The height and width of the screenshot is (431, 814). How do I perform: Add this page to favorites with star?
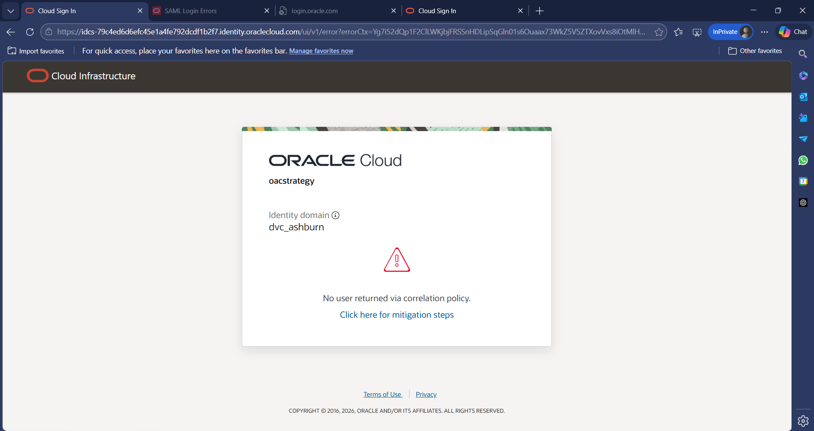point(659,32)
